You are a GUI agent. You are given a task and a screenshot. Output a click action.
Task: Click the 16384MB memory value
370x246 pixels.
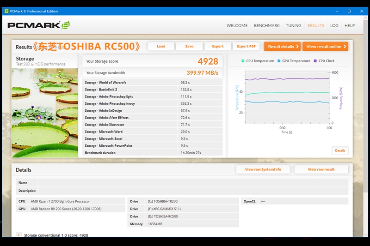[192, 224]
